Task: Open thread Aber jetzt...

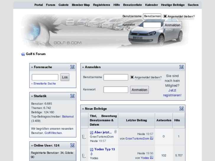Action: tap(103, 132)
